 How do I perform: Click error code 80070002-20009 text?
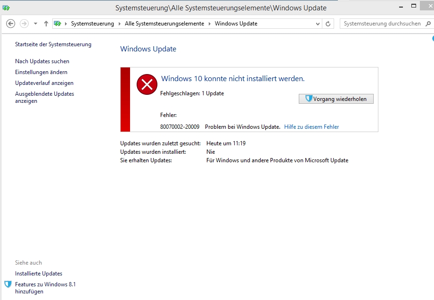pos(180,127)
